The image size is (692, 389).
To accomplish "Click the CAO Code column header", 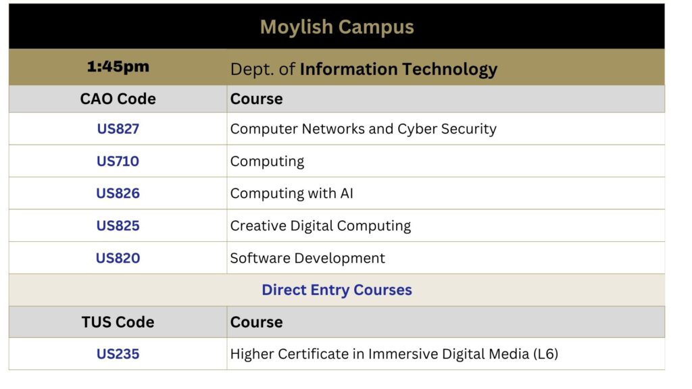I will 118,99.
